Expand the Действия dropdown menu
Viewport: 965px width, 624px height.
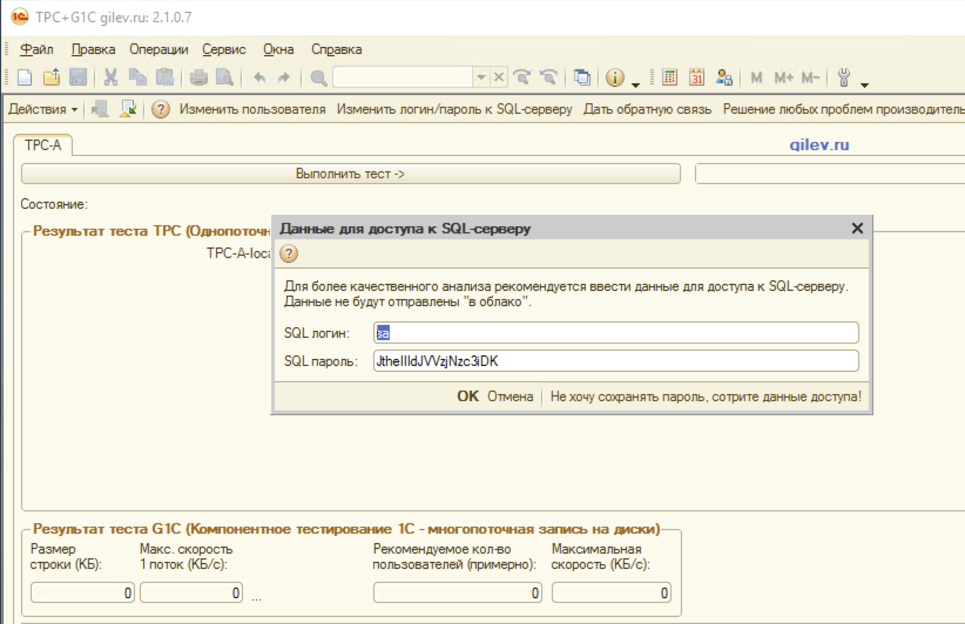tap(43, 110)
